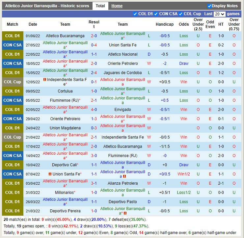Screen dimensions: 244x238
Task: Open the Last 20 games dropdown
Action: coord(219,14)
